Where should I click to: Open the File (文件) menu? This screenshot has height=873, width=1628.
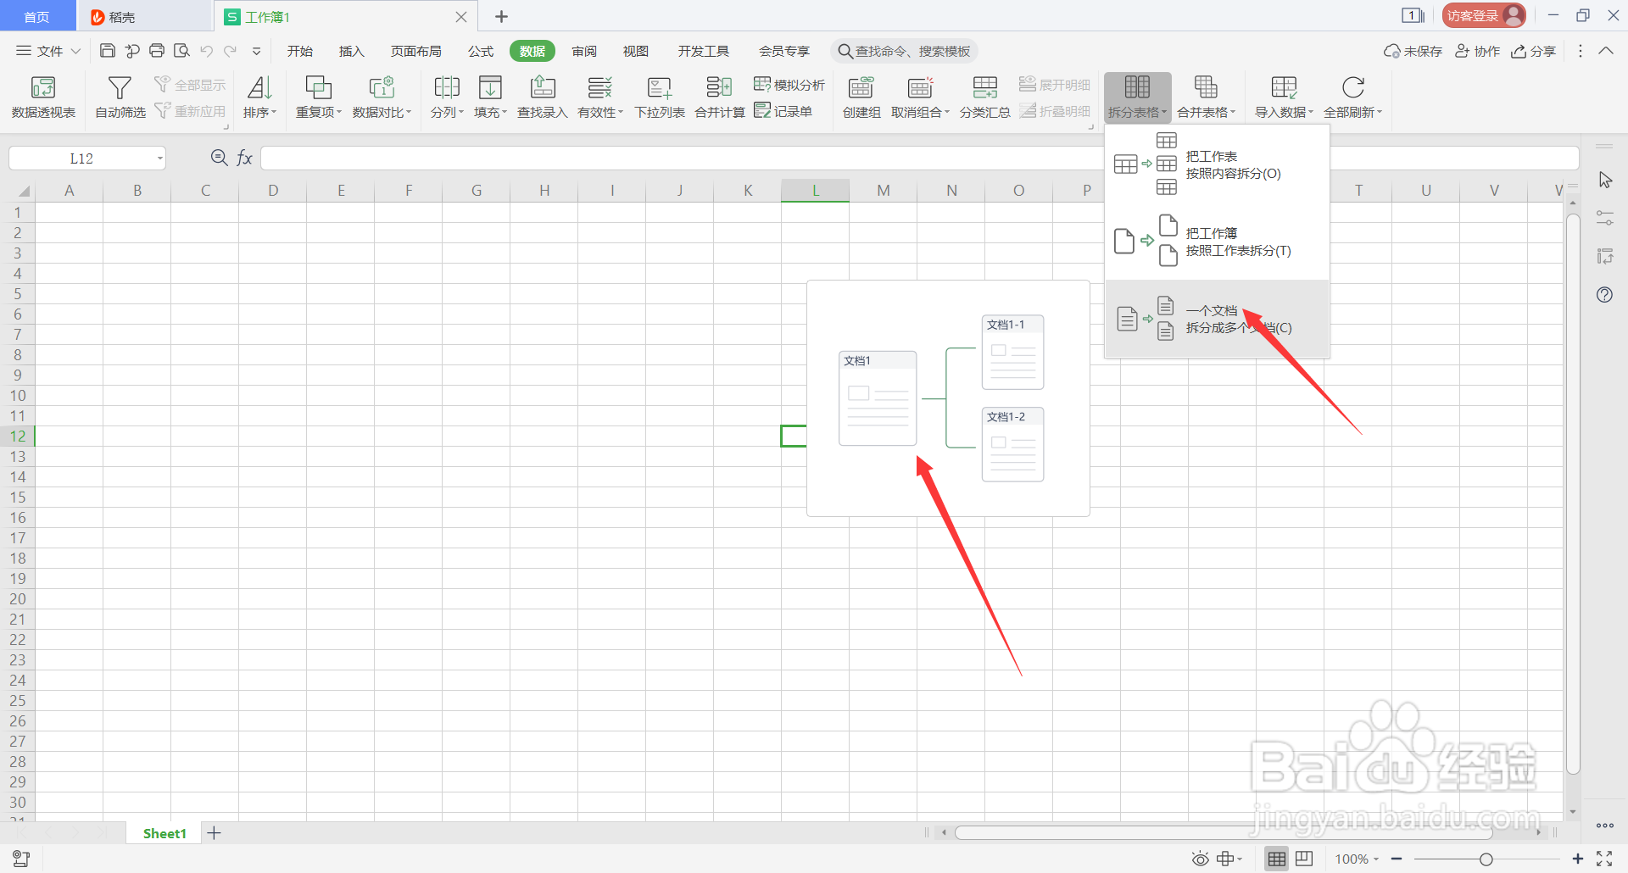[x=48, y=51]
